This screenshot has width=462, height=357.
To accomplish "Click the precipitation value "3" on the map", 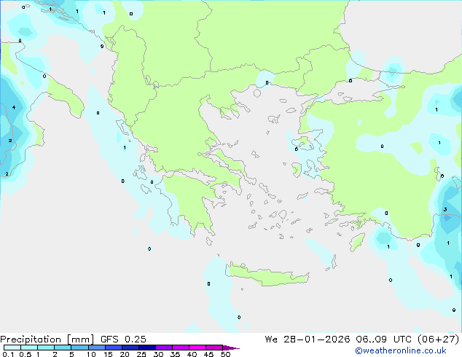I will [445, 209].
